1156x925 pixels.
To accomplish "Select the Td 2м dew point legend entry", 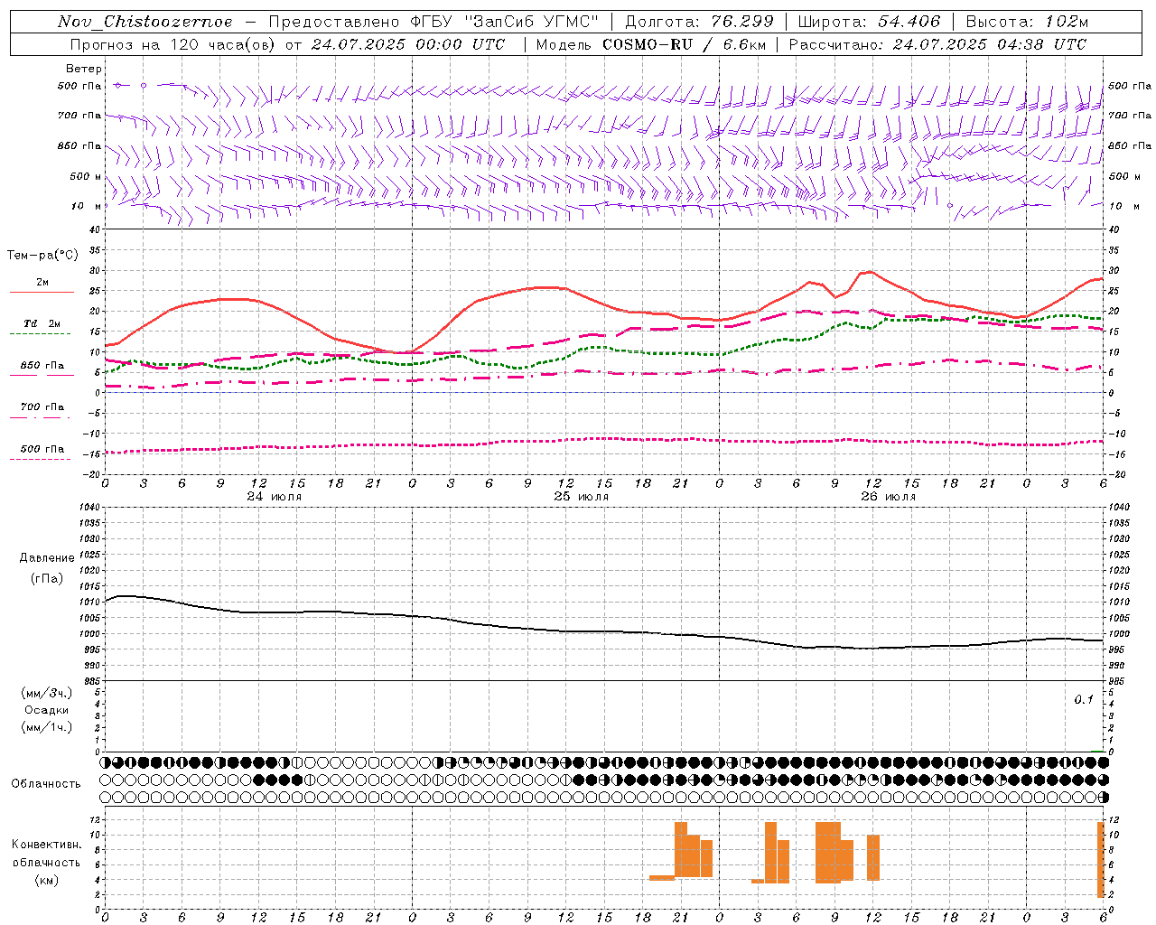I will coord(42,323).
